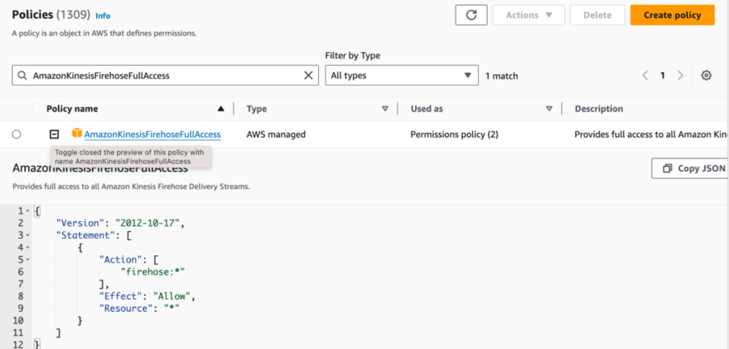The image size is (729, 349).
Task: Click the Create policy button
Action: 671,15
